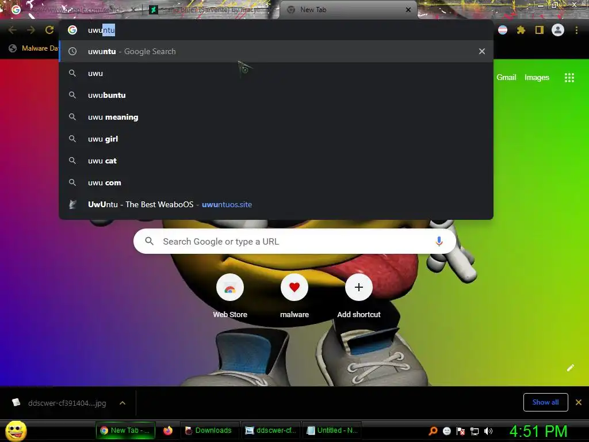Start voice search with microphone icon
The width and height of the screenshot is (589, 442).
click(x=439, y=241)
